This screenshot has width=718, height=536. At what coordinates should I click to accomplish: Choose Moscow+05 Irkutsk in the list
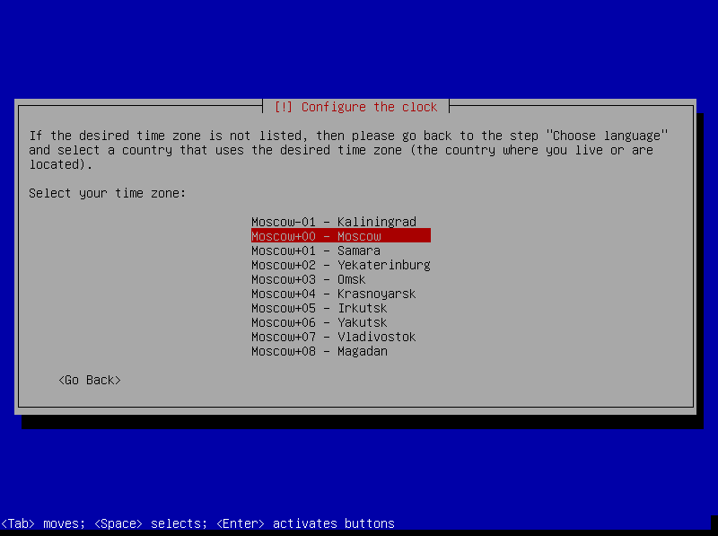click(x=319, y=308)
